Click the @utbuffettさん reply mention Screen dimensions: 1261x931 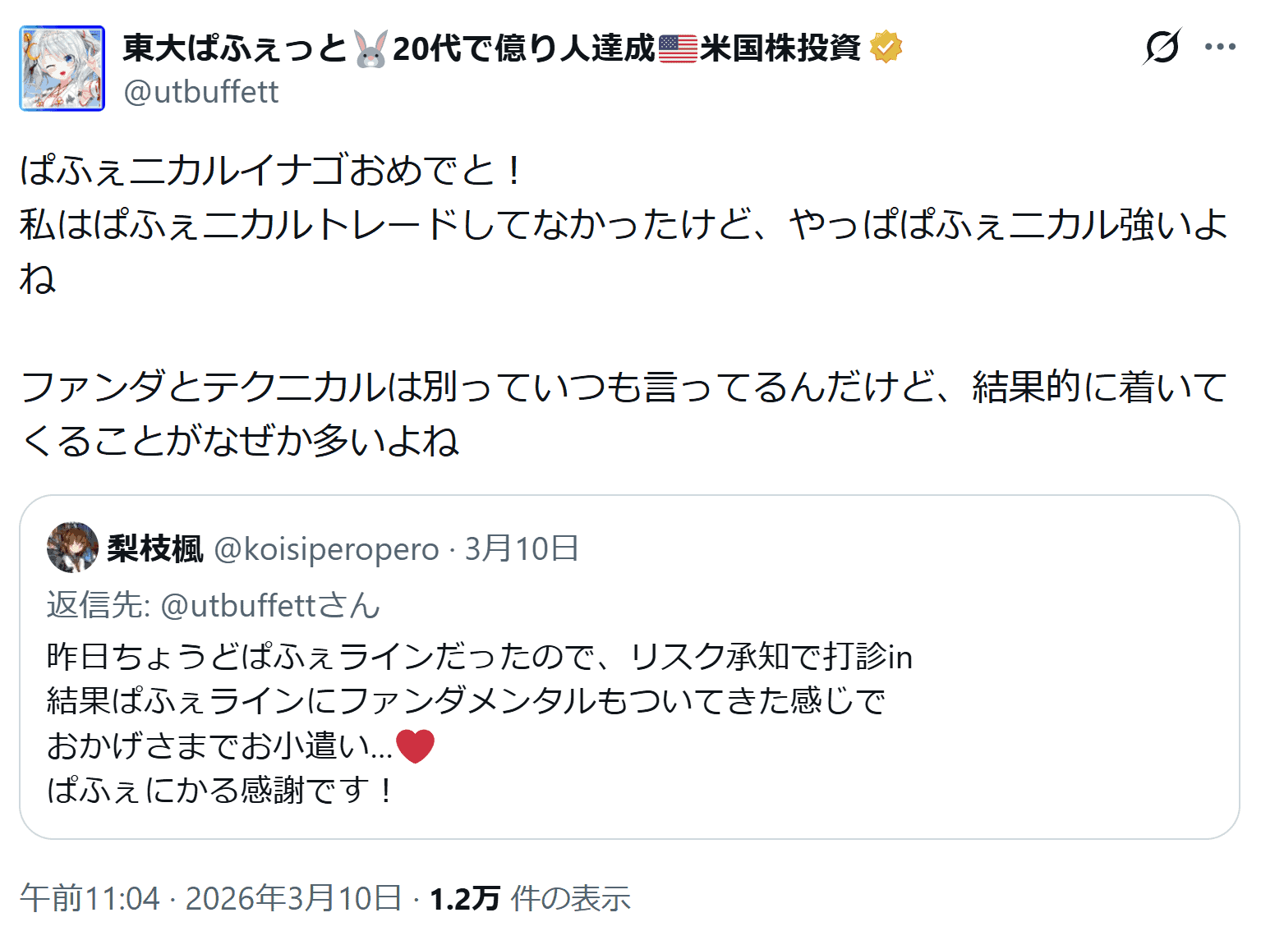tap(269, 605)
